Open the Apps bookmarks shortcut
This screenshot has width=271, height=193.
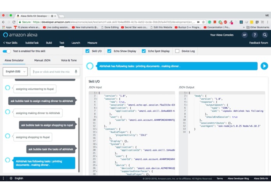click(7, 27)
